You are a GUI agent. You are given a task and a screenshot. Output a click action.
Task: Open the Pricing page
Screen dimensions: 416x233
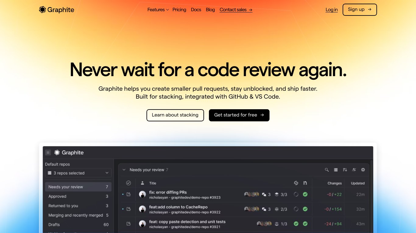pyautogui.click(x=179, y=10)
